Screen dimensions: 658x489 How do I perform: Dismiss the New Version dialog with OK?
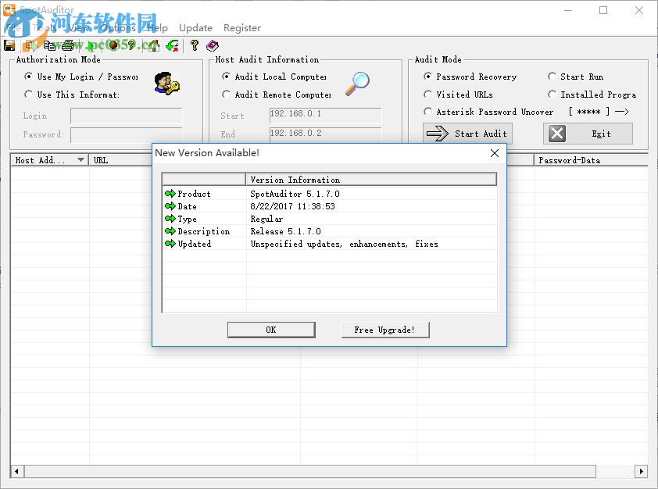click(x=270, y=330)
